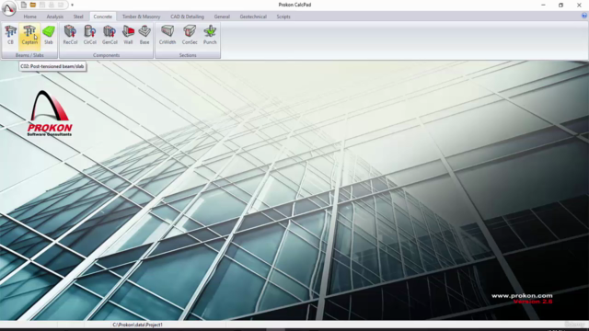Open the GenCol general column module
This screenshot has width=589, height=331.
(x=110, y=35)
